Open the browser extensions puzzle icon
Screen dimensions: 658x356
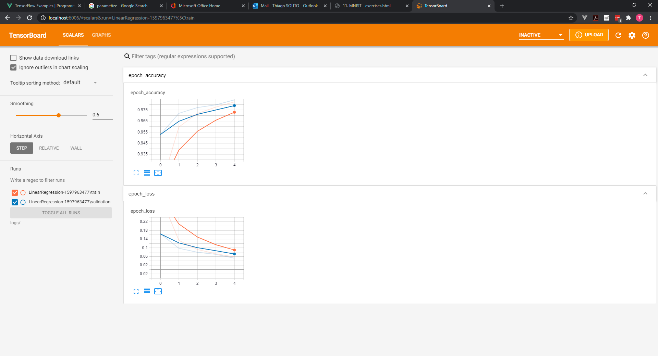pyautogui.click(x=629, y=18)
